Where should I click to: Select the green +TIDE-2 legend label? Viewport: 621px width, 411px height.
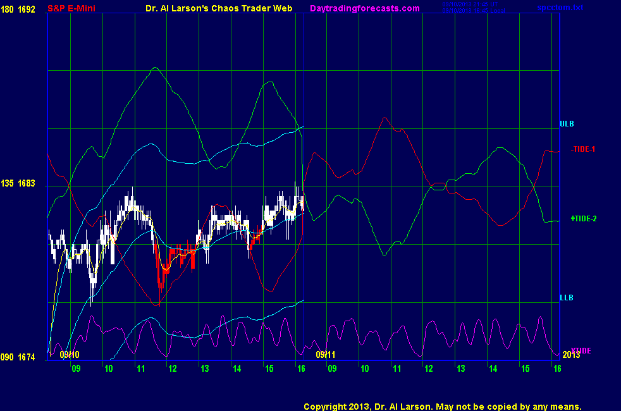point(584,218)
